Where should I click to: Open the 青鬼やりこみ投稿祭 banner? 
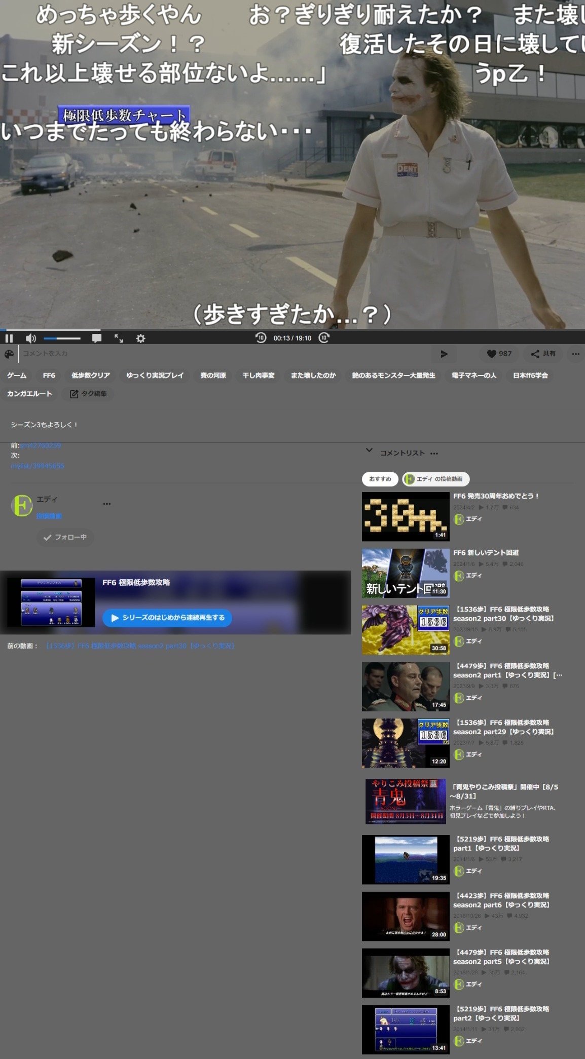pyautogui.click(x=406, y=802)
